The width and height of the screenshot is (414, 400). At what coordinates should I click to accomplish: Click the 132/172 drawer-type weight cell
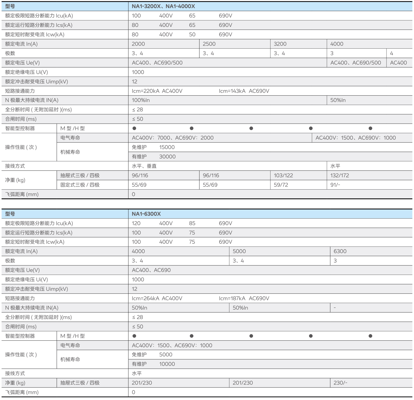click(339, 176)
